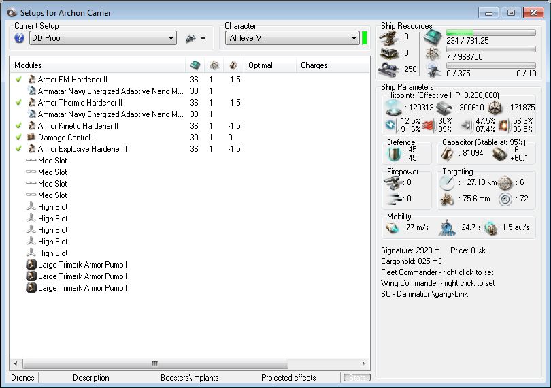Select the Armor Kinetic Hardener II row

coord(190,126)
